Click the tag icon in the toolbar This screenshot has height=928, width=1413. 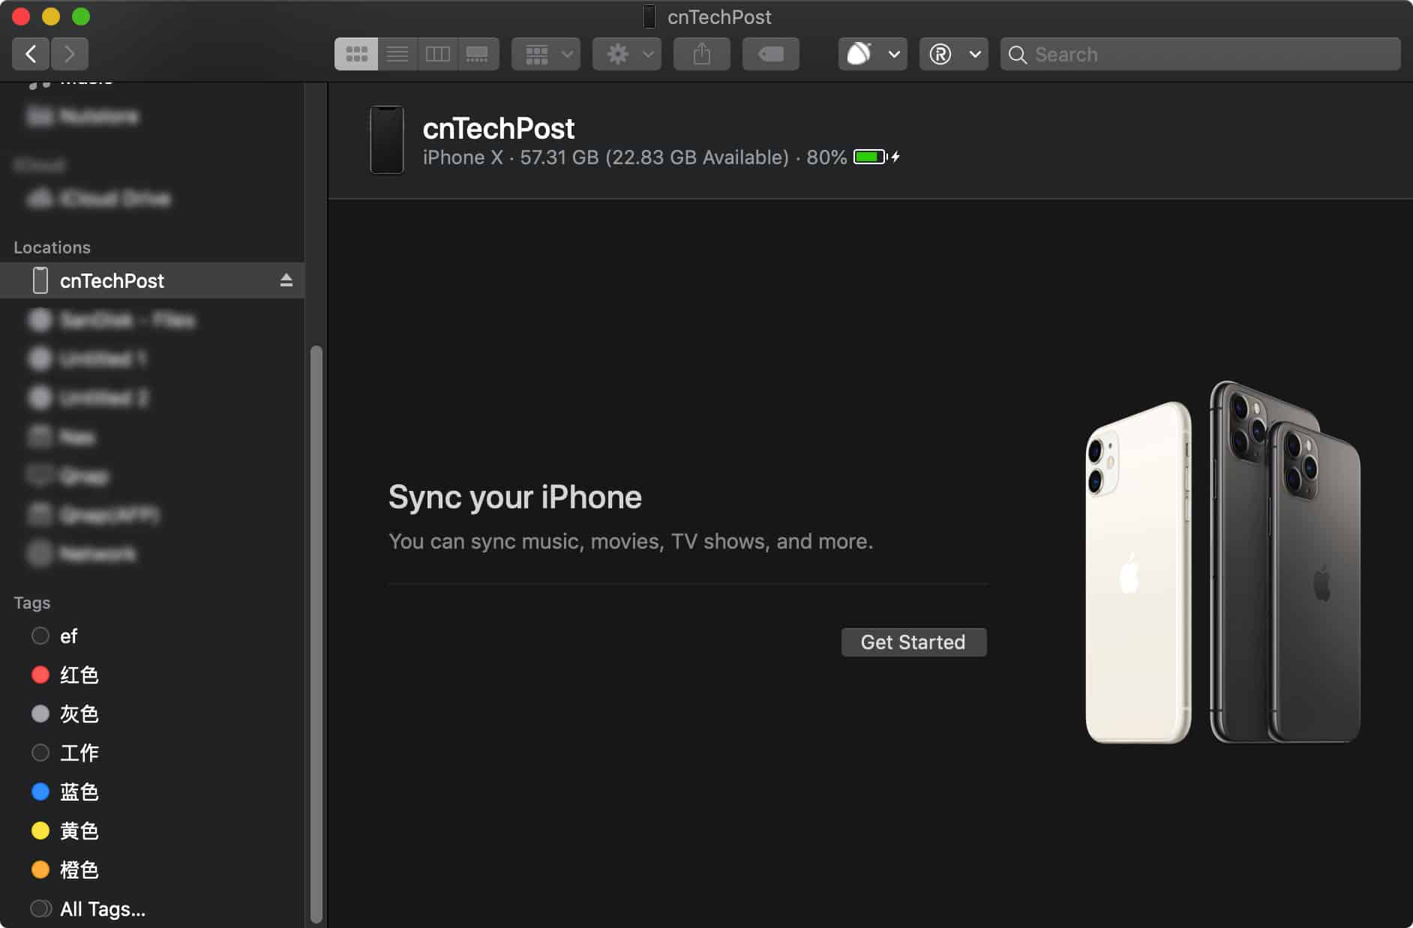[770, 53]
